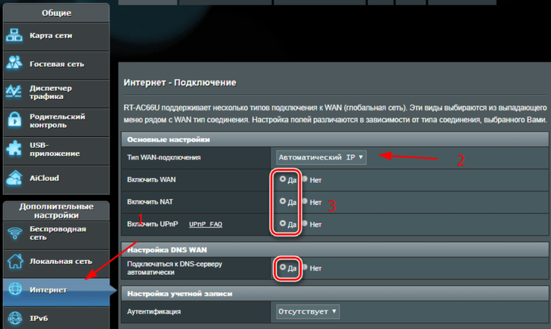Open the Гостевая сеть menu item
The image size is (551, 329).
pyautogui.click(x=56, y=65)
